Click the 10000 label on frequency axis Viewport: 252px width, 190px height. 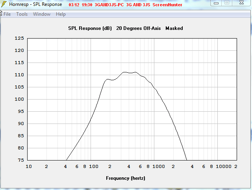[223, 166]
